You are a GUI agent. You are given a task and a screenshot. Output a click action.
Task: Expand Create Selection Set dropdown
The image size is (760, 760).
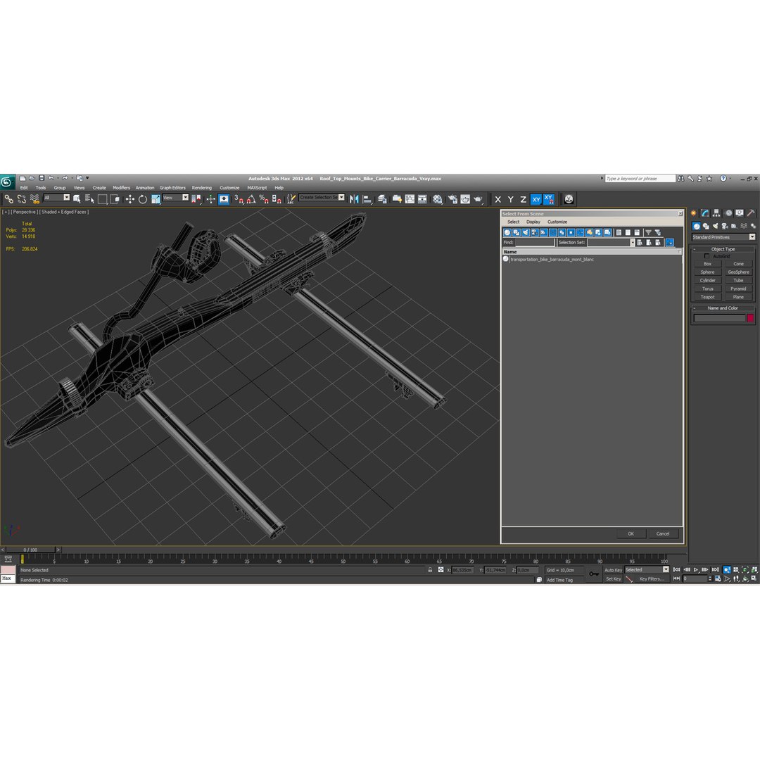(342, 198)
